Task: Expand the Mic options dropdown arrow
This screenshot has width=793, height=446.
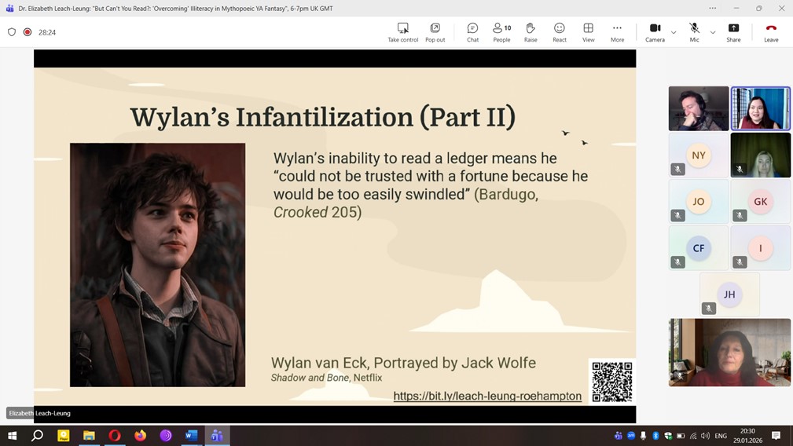Action: coord(713,32)
